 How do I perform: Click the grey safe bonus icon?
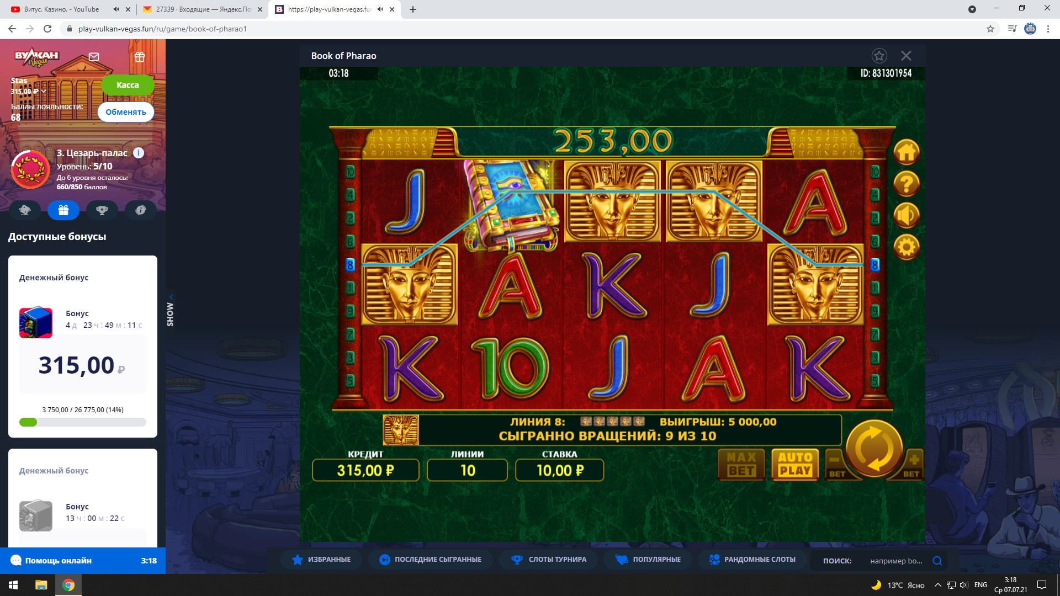(x=36, y=515)
